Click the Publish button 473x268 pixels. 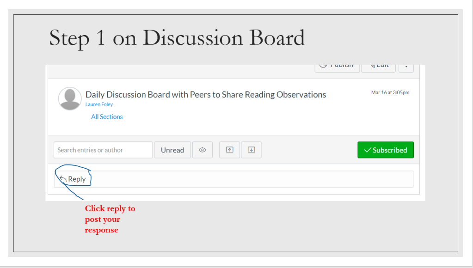point(338,67)
